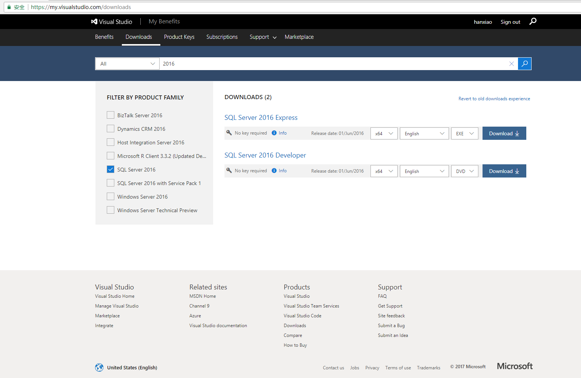The image size is (581, 378).
Task: Open the Azure footer link
Action: pos(195,316)
